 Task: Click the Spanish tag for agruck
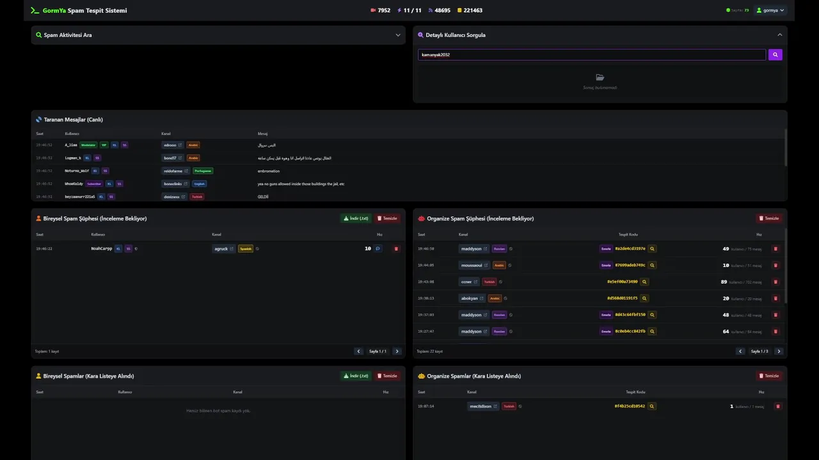(246, 249)
